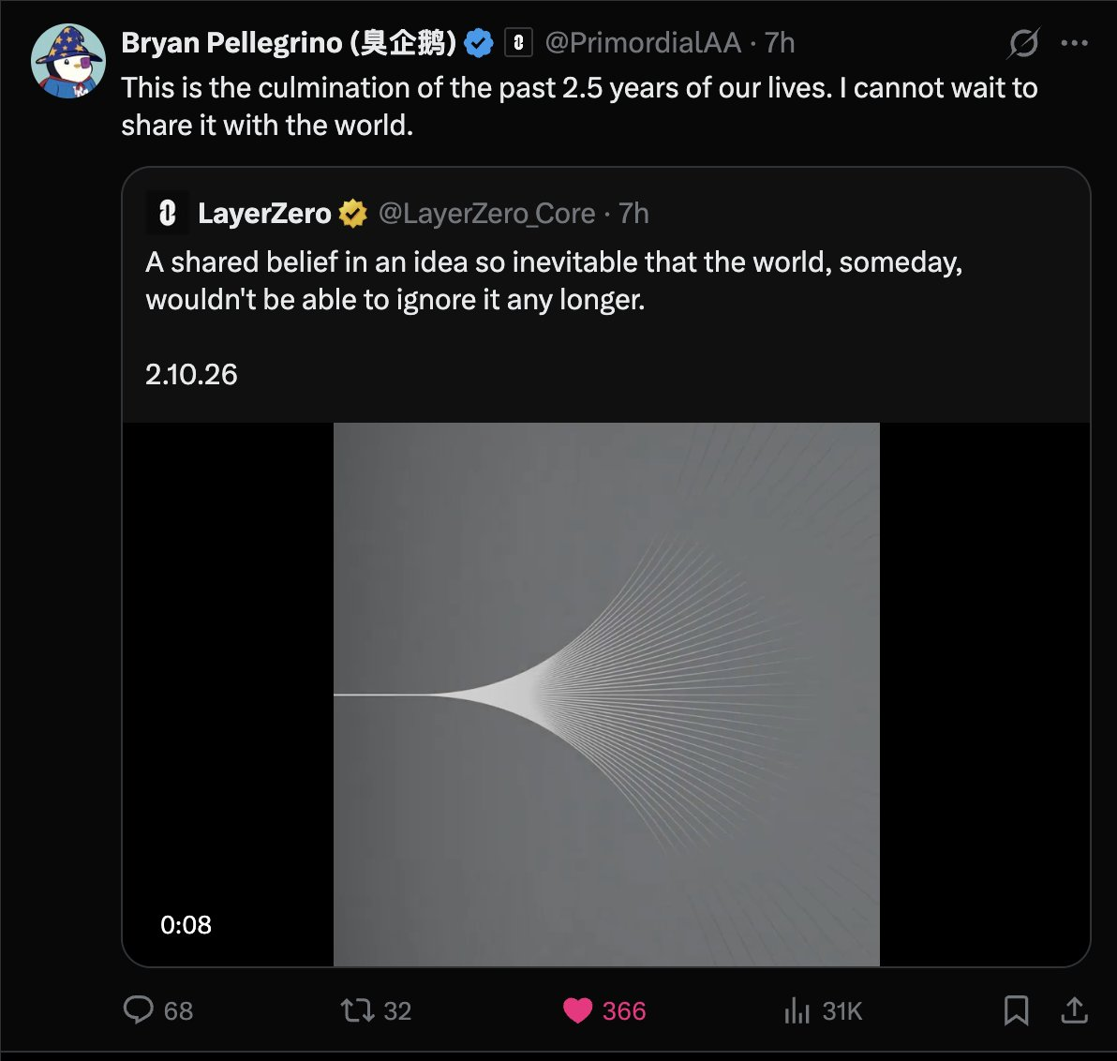Click the 31K views count
Image resolution: width=1117 pixels, height=1061 pixels.
pyautogui.click(x=841, y=1010)
